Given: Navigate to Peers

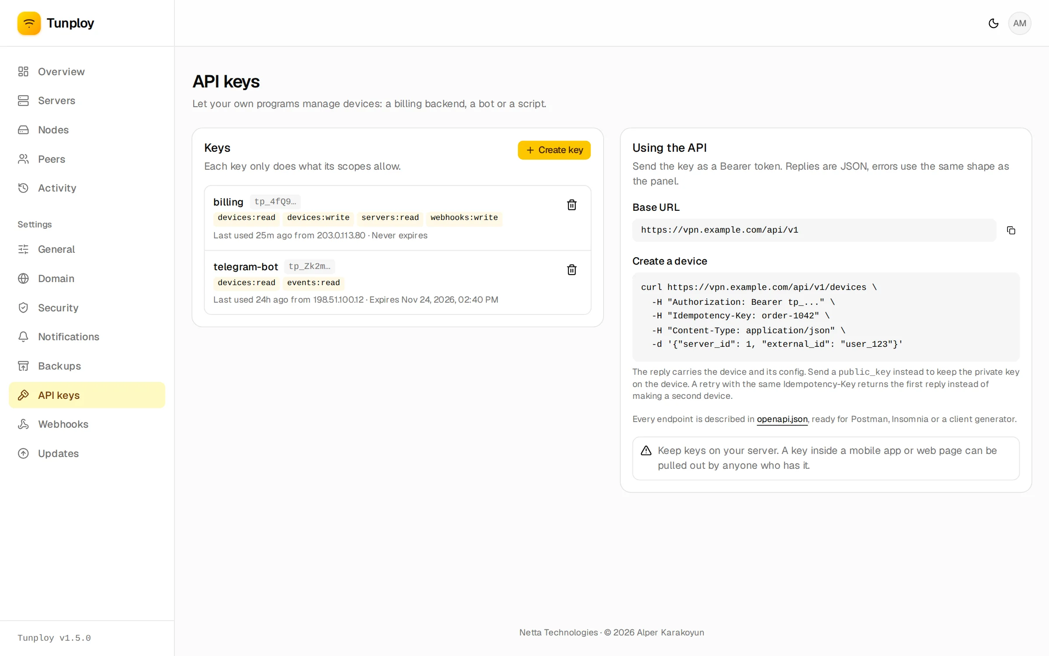Looking at the screenshot, I should point(87,159).
